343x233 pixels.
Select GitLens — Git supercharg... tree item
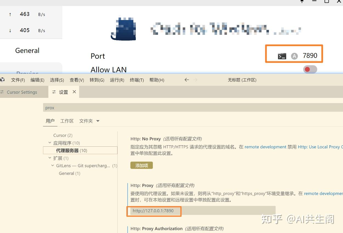pos(83,166)
